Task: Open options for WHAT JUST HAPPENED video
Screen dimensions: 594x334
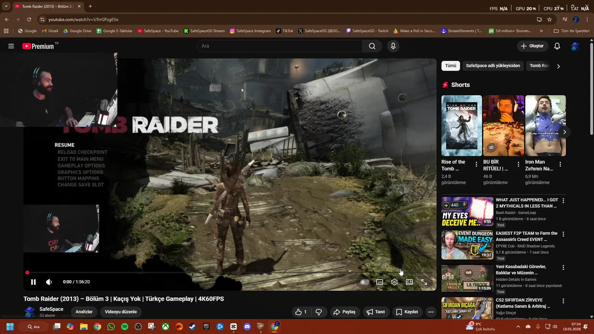Action: [563, 201]
